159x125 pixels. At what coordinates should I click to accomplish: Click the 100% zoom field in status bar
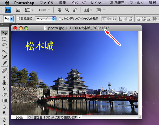19,117
